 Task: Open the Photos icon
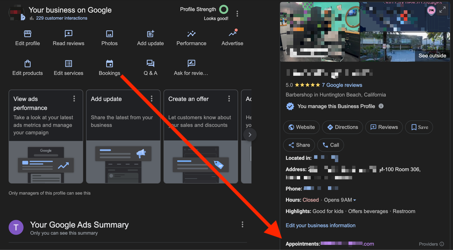(109, 34)
